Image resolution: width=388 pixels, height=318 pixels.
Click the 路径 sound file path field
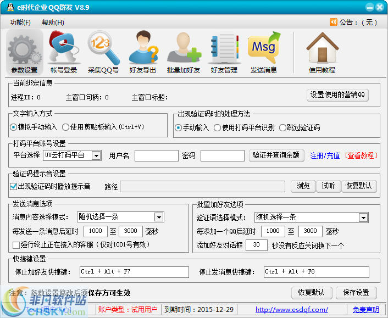(202, 186)
